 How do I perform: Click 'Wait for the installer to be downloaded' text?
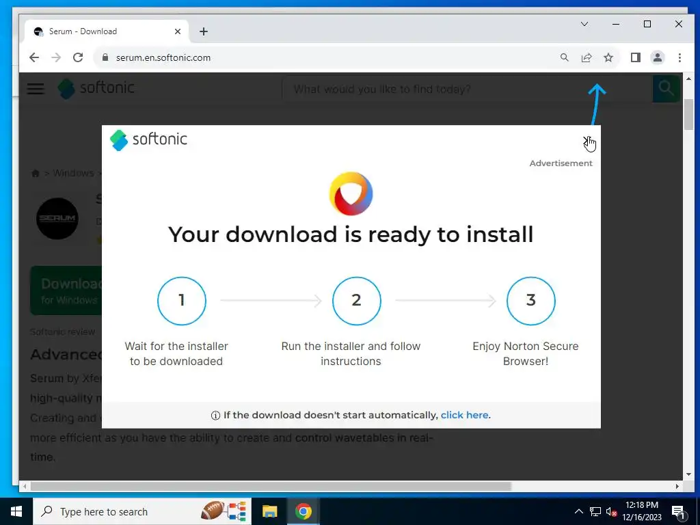[176, 353]
